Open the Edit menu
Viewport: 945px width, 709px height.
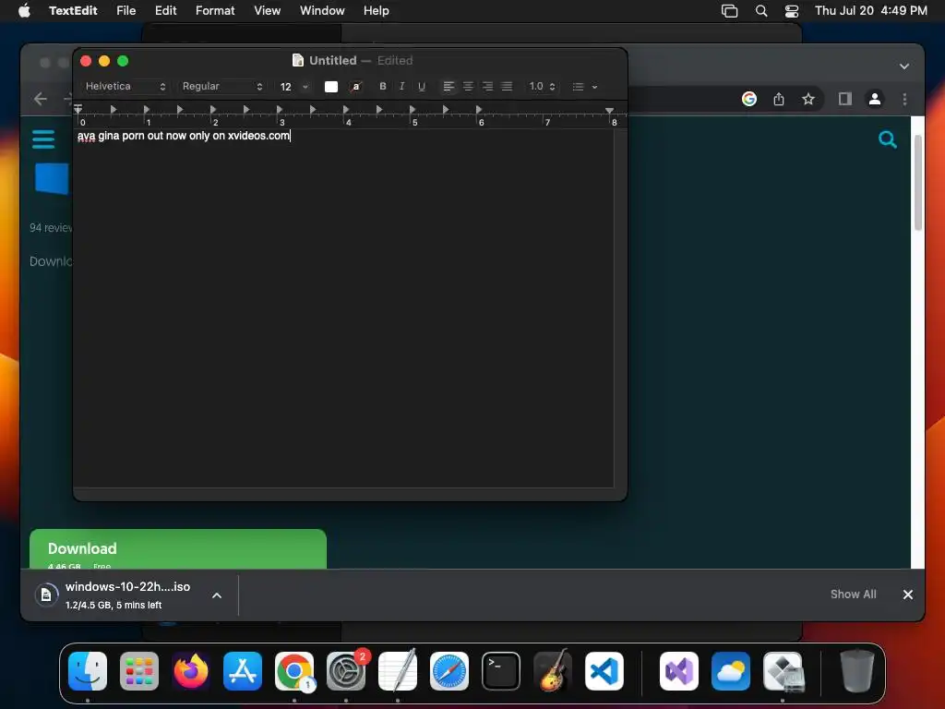tap(166, 10)
